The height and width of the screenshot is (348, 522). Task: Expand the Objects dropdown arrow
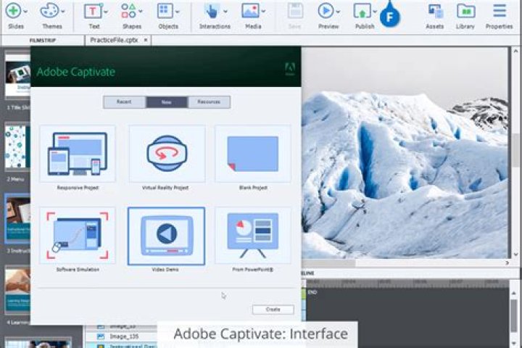click(x=178, y=12)
